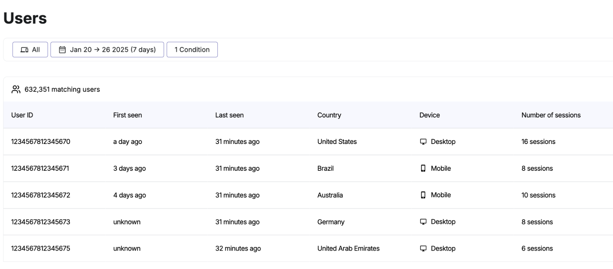
Task: Click the mobile icon in Brazil row
Action: tap(423, 168)
